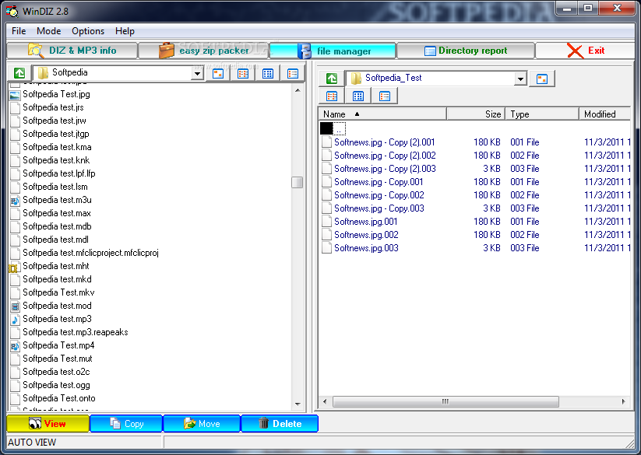Open the Help menu
The height and width of the screenshot is (455, 641).
(125, 31)
